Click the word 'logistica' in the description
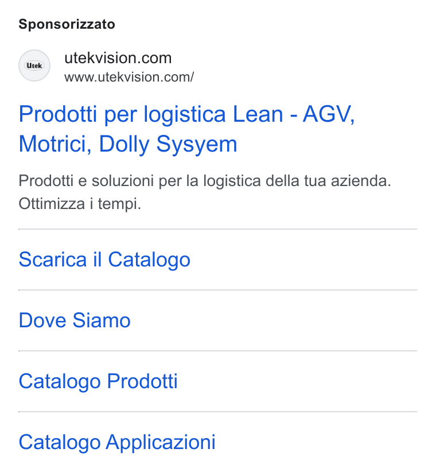 (x=232, y=181)
